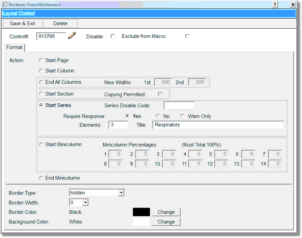Click the Control# input field
This screenshot has height=238, width=302.
tap(51, 36)
